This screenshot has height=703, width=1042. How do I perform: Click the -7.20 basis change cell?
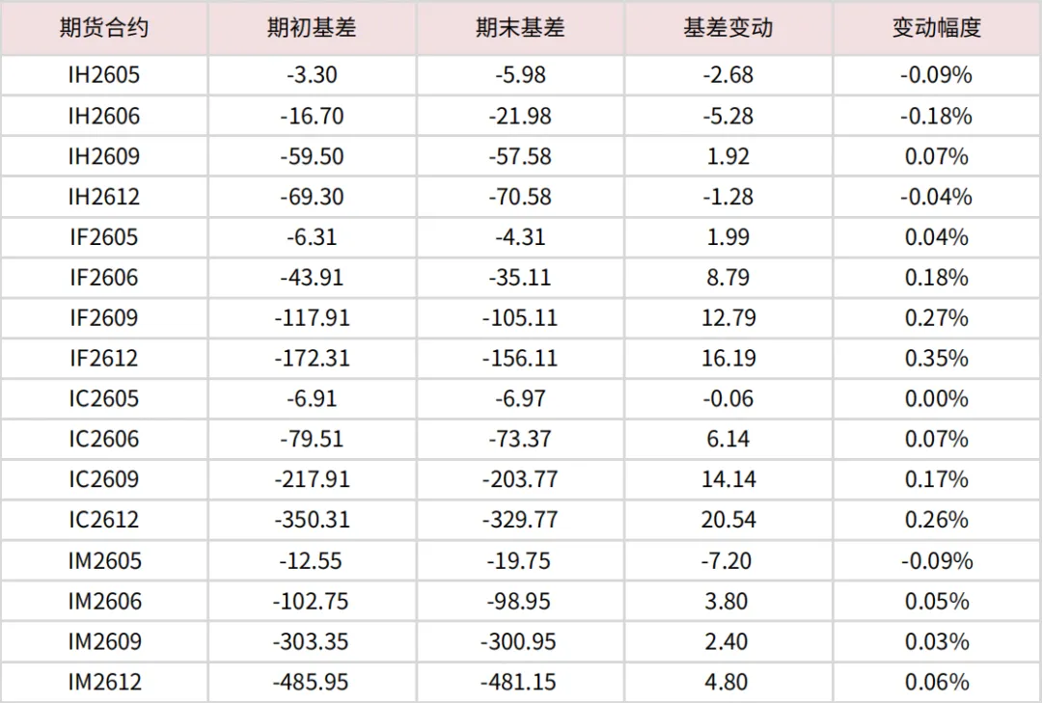coord(727,561)
